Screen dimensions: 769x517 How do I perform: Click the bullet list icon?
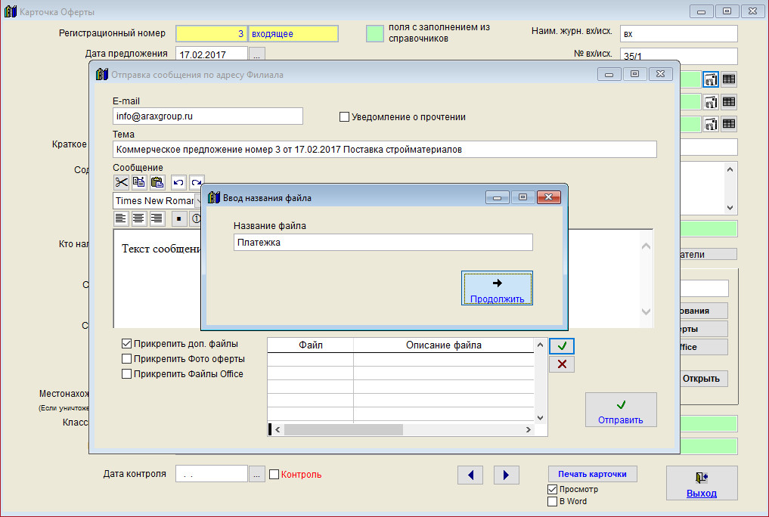tap(178, 218)
